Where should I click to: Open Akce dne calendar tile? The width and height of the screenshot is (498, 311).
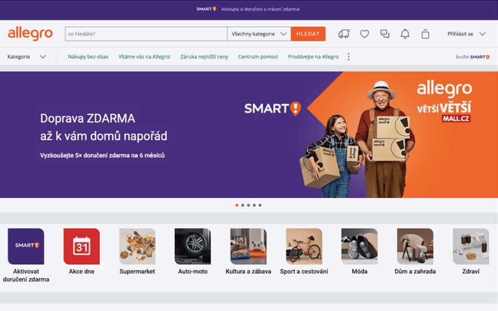(x=82, y=251)
